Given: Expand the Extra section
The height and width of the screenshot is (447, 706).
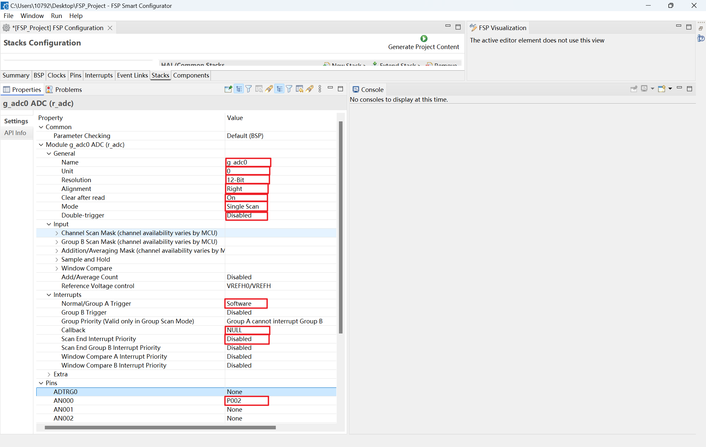Looking at the screenshot, I should [x=49, y=374].
